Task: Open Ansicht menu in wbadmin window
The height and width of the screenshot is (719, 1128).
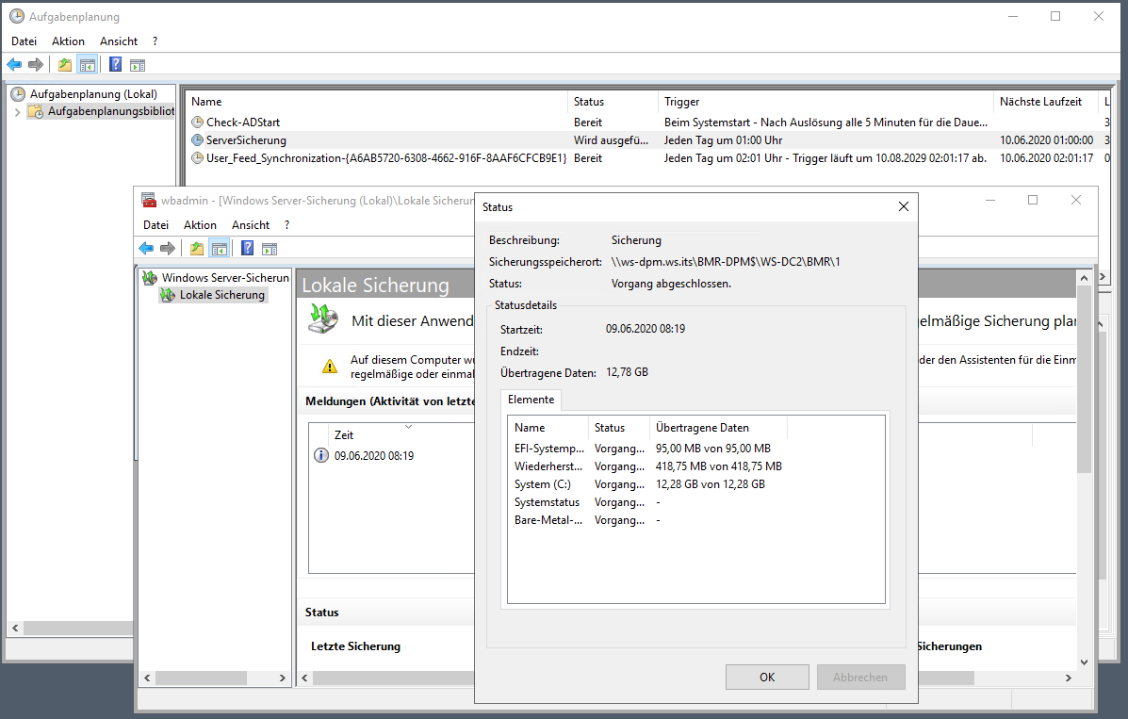Action: [251, 224]
